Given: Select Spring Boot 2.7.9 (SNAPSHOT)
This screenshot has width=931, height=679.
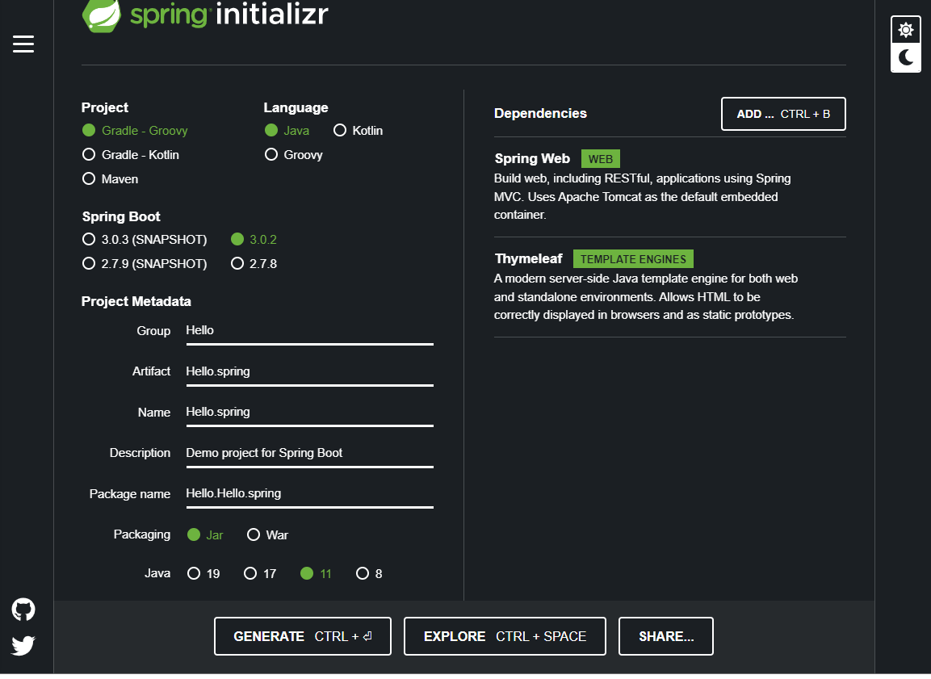Looking at the screenshot, I should [145, 263].
